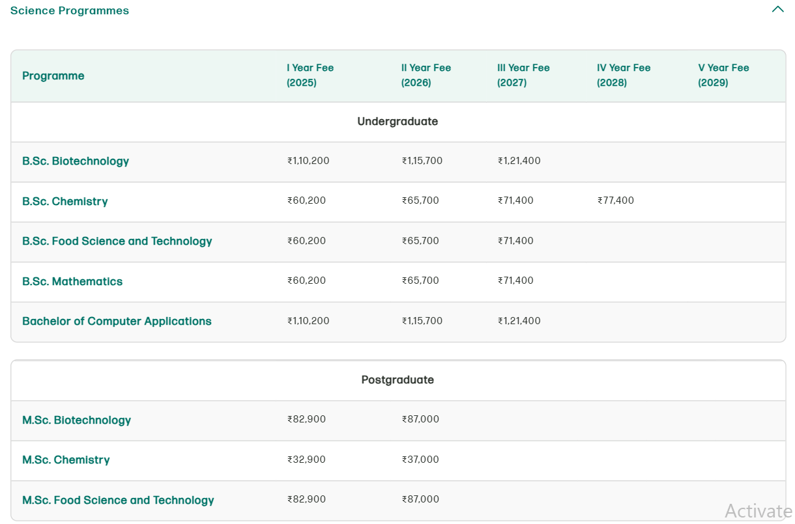Click the ₹77,400 fee cell for B.Sc. Chemistry
This screenshot has width=795, height=524.
tap(616, 200)
